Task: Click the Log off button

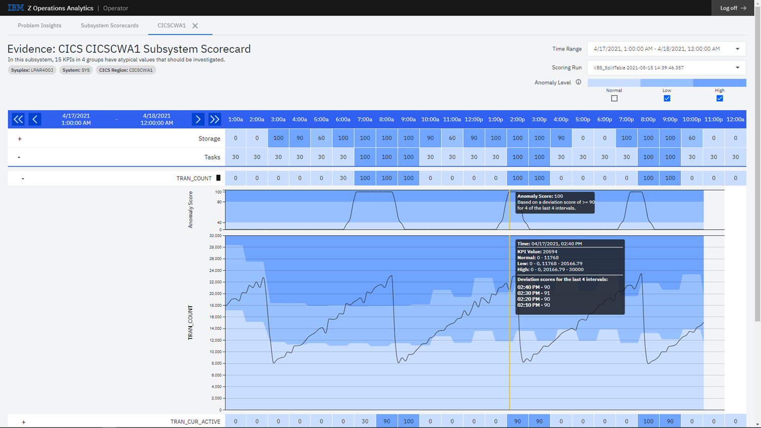Action: (733, 8)
